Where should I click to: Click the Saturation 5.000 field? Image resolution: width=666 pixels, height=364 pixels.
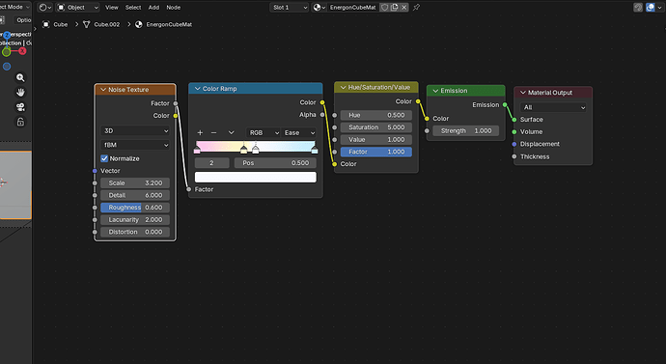[375, 127]
